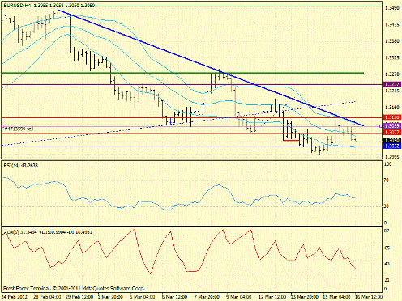
Task: Select the price scale label 1.3160
Action: (391, 108)
